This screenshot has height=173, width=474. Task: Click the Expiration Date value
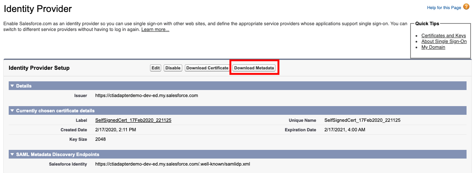click(345, 130)
